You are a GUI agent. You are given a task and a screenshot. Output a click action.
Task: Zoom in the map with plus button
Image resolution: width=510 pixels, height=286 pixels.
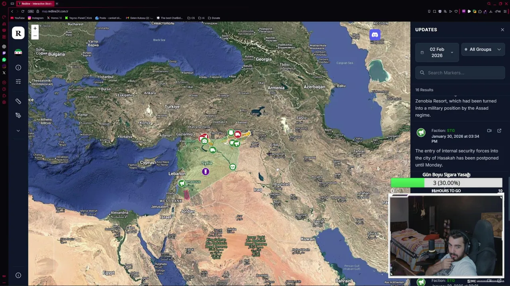click(x=35, y=28)
